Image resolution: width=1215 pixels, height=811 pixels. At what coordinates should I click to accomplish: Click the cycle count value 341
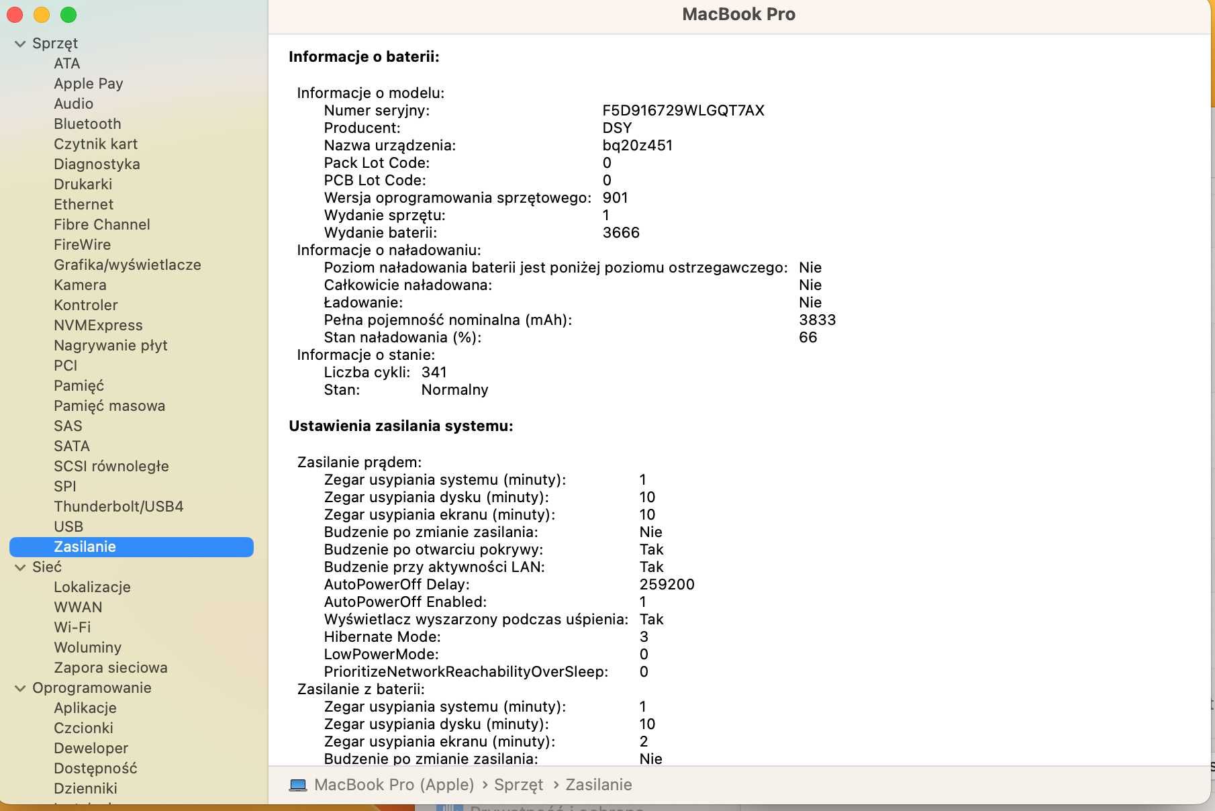click(434, 372)
